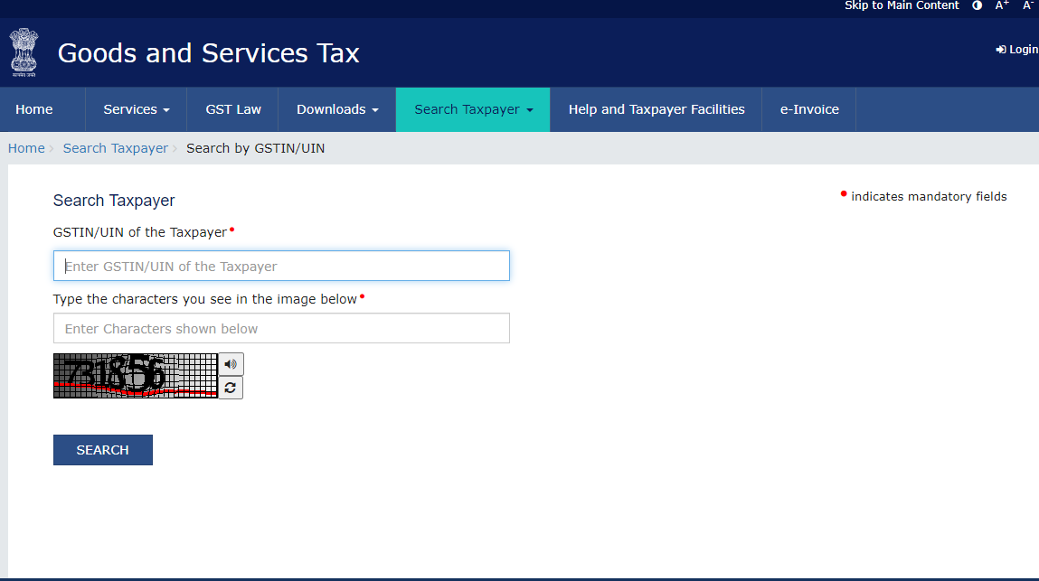1039x581 pixels.
Task: Focus the captcha characters input field
Action: [x=281, y=328]
